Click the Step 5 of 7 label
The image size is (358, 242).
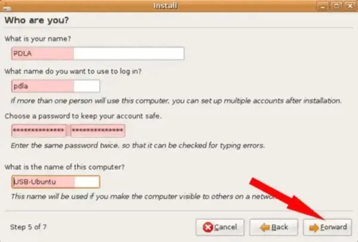coord(28,227)
